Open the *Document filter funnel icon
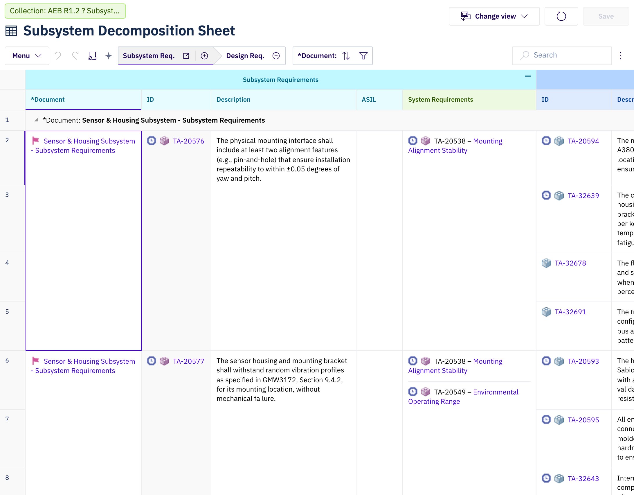This screenshot has height=495, width=634. click(x=363, y=56)
